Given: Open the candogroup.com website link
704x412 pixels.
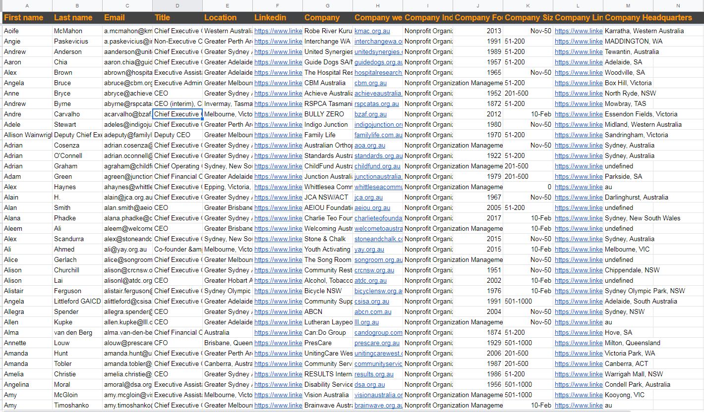Looking at the screenshot, I should 377,332.
